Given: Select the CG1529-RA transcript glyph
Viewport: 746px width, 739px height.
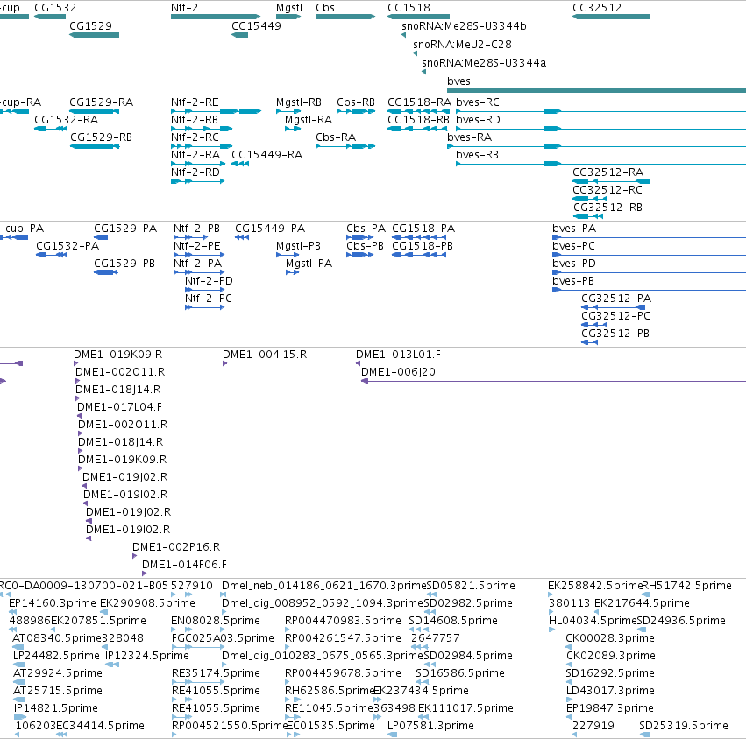Looking at the screenshot, I should point(94,111).
